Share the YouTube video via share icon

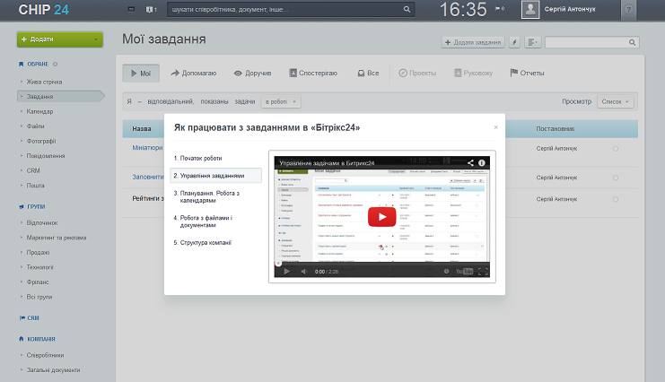pyautogui.click(x=470, y=163)
